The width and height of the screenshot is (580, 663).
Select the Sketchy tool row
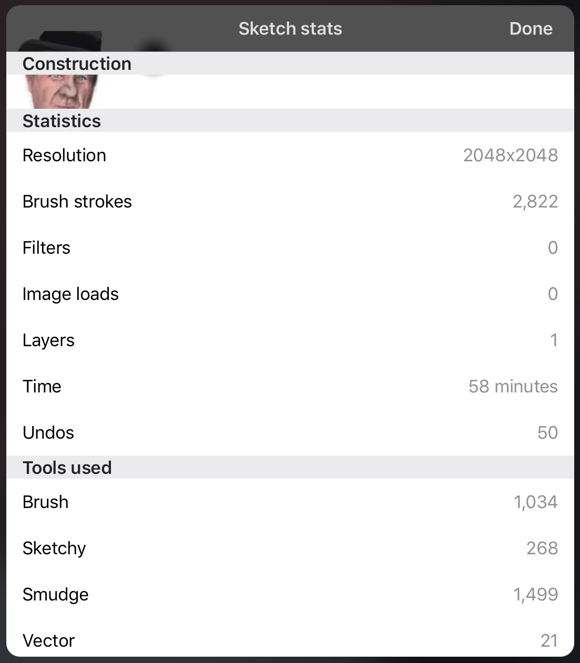pyautogui.click(x=290, y=548)
